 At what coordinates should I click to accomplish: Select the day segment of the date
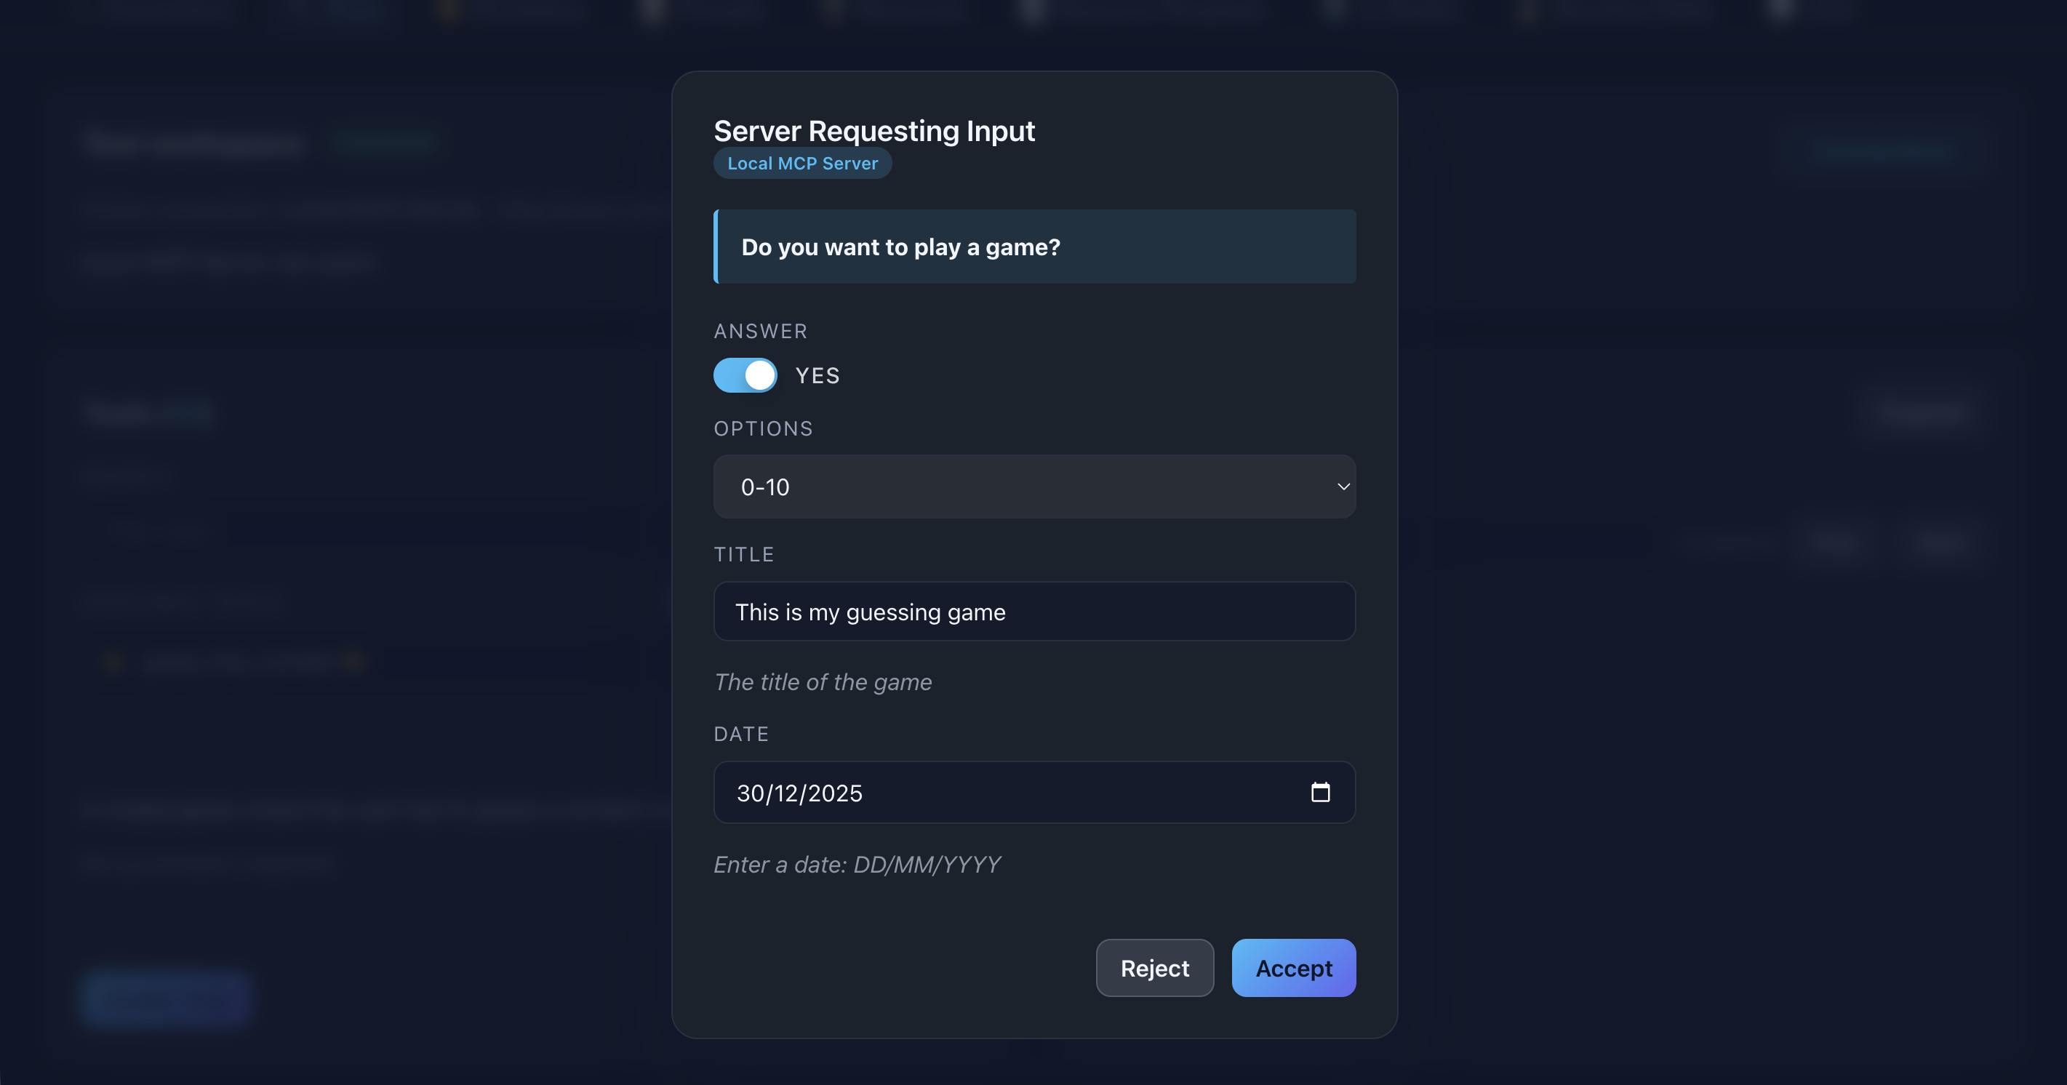pyautogui.click(x=751, y=793)
